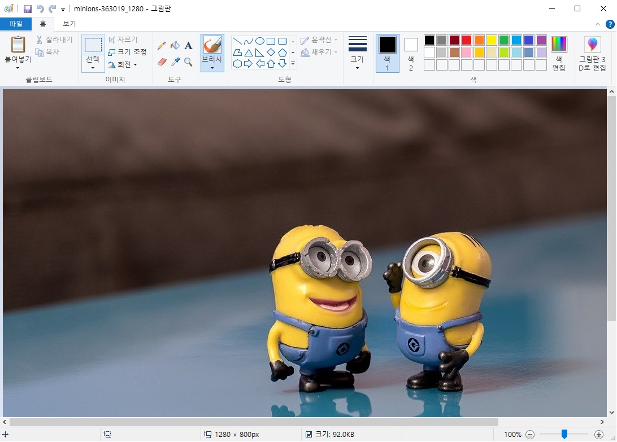Viewport: 617px width, 442px height.
Task: Click the Save icon in title bar
Action: pyautogui.click(x=28, y=8)
